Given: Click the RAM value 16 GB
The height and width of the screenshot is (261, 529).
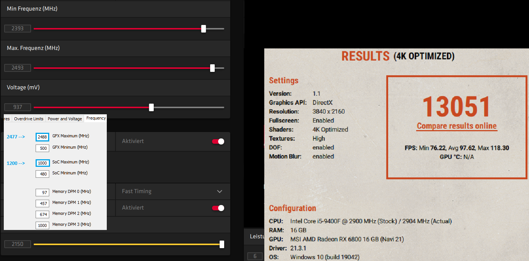Looking at the screenshot, I should (298, 230).
